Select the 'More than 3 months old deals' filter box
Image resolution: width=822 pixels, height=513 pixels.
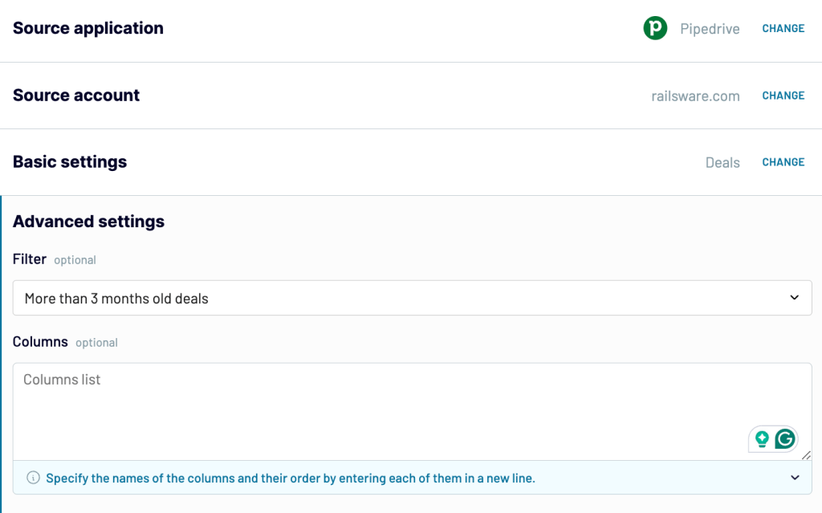[412, 298]
